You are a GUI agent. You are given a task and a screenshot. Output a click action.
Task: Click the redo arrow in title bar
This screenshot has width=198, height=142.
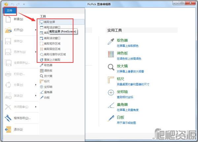tap(18, 4)
